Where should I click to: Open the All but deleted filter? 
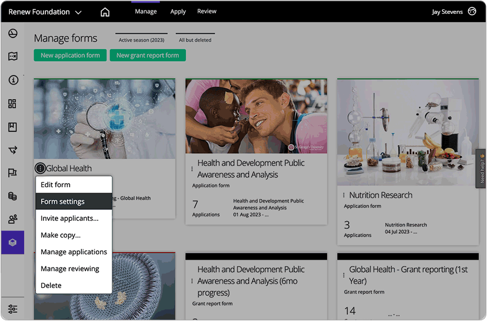pos(195,38)
